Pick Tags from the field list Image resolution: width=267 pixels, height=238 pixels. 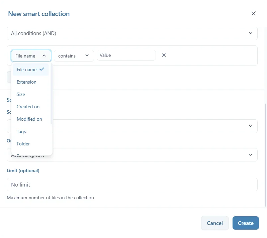tap(31, 131)
